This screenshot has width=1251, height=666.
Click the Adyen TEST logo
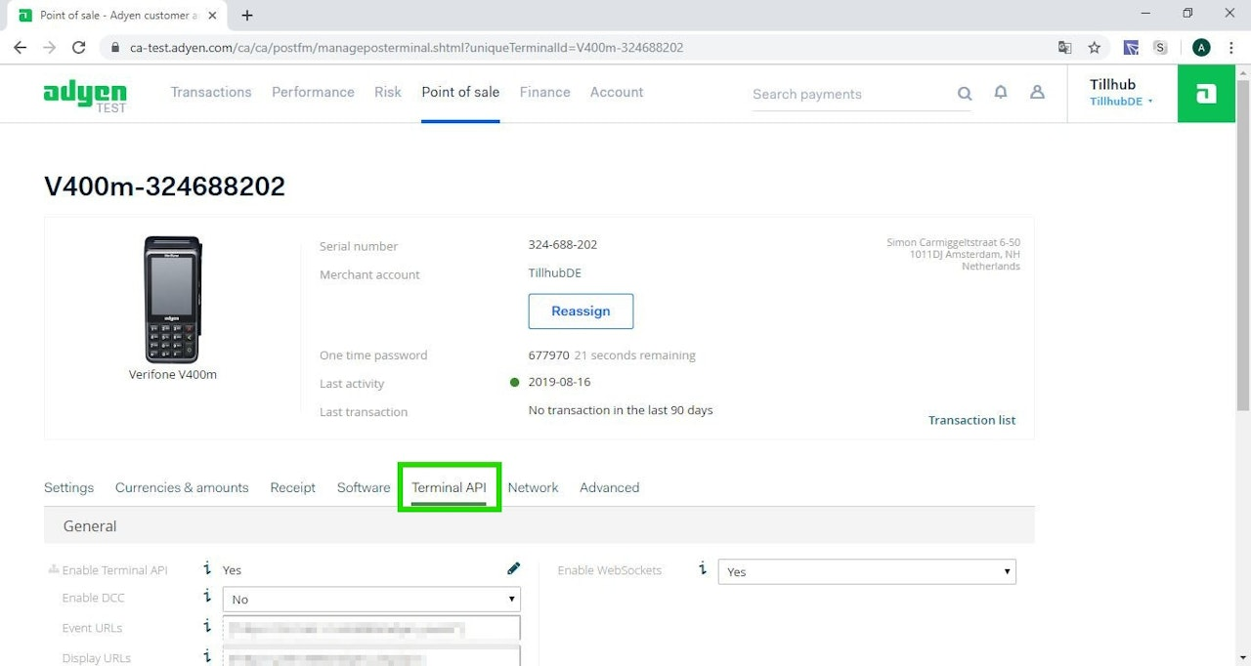[x=85, y=95]
